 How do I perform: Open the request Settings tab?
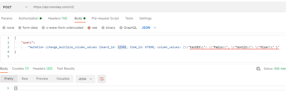(x=145, y=18)
